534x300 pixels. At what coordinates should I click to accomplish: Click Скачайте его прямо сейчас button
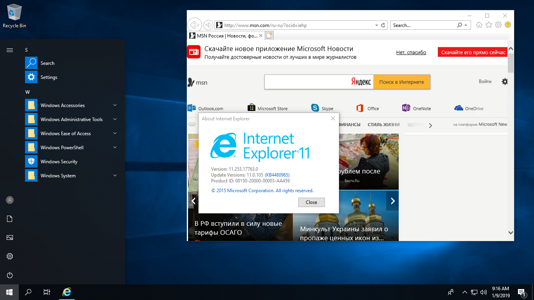473,52
